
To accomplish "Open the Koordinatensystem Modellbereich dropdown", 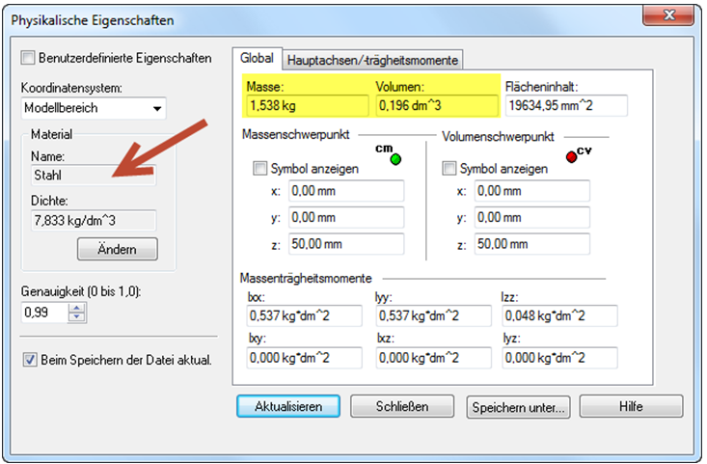I will [158, 108].
